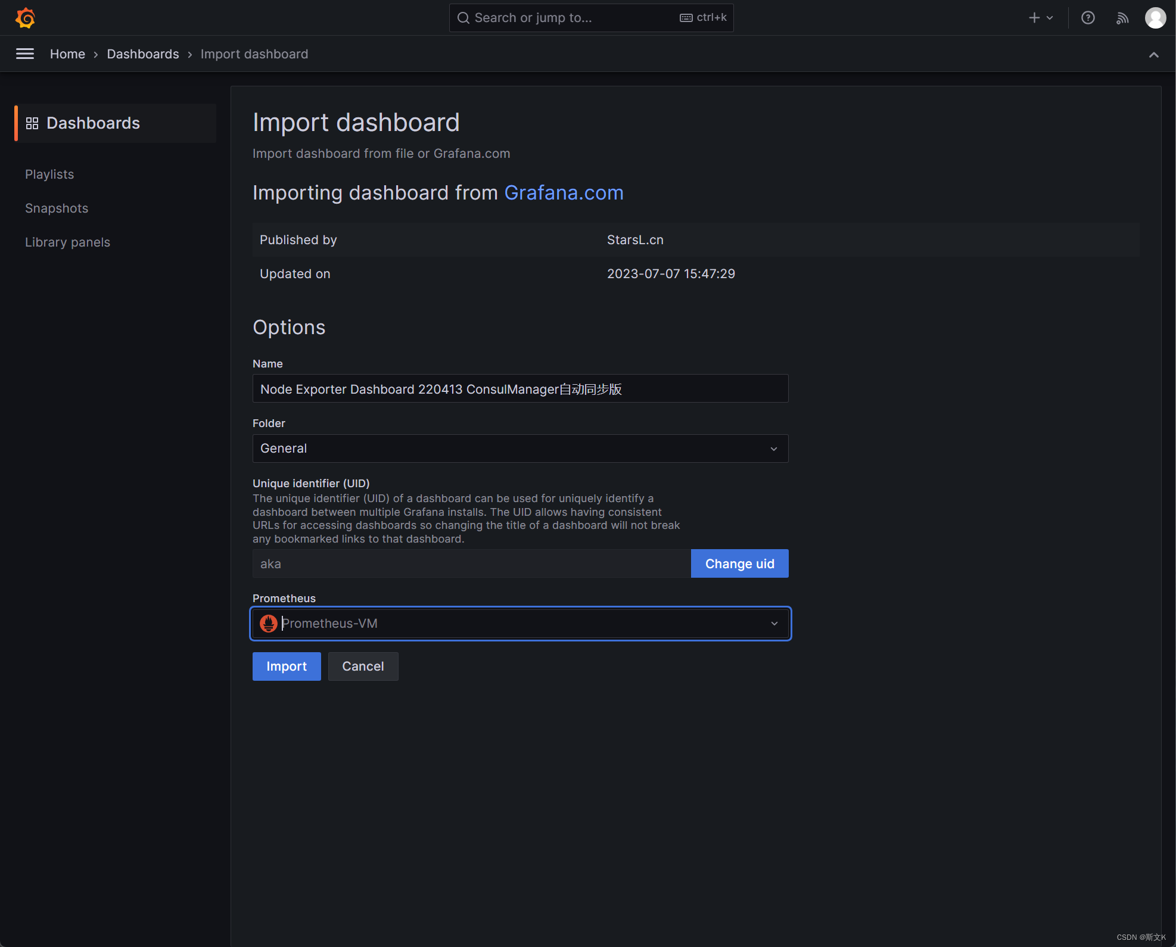The image size is (1176, 947).
Task: Click the Cancel button
Action: (363, 666)
